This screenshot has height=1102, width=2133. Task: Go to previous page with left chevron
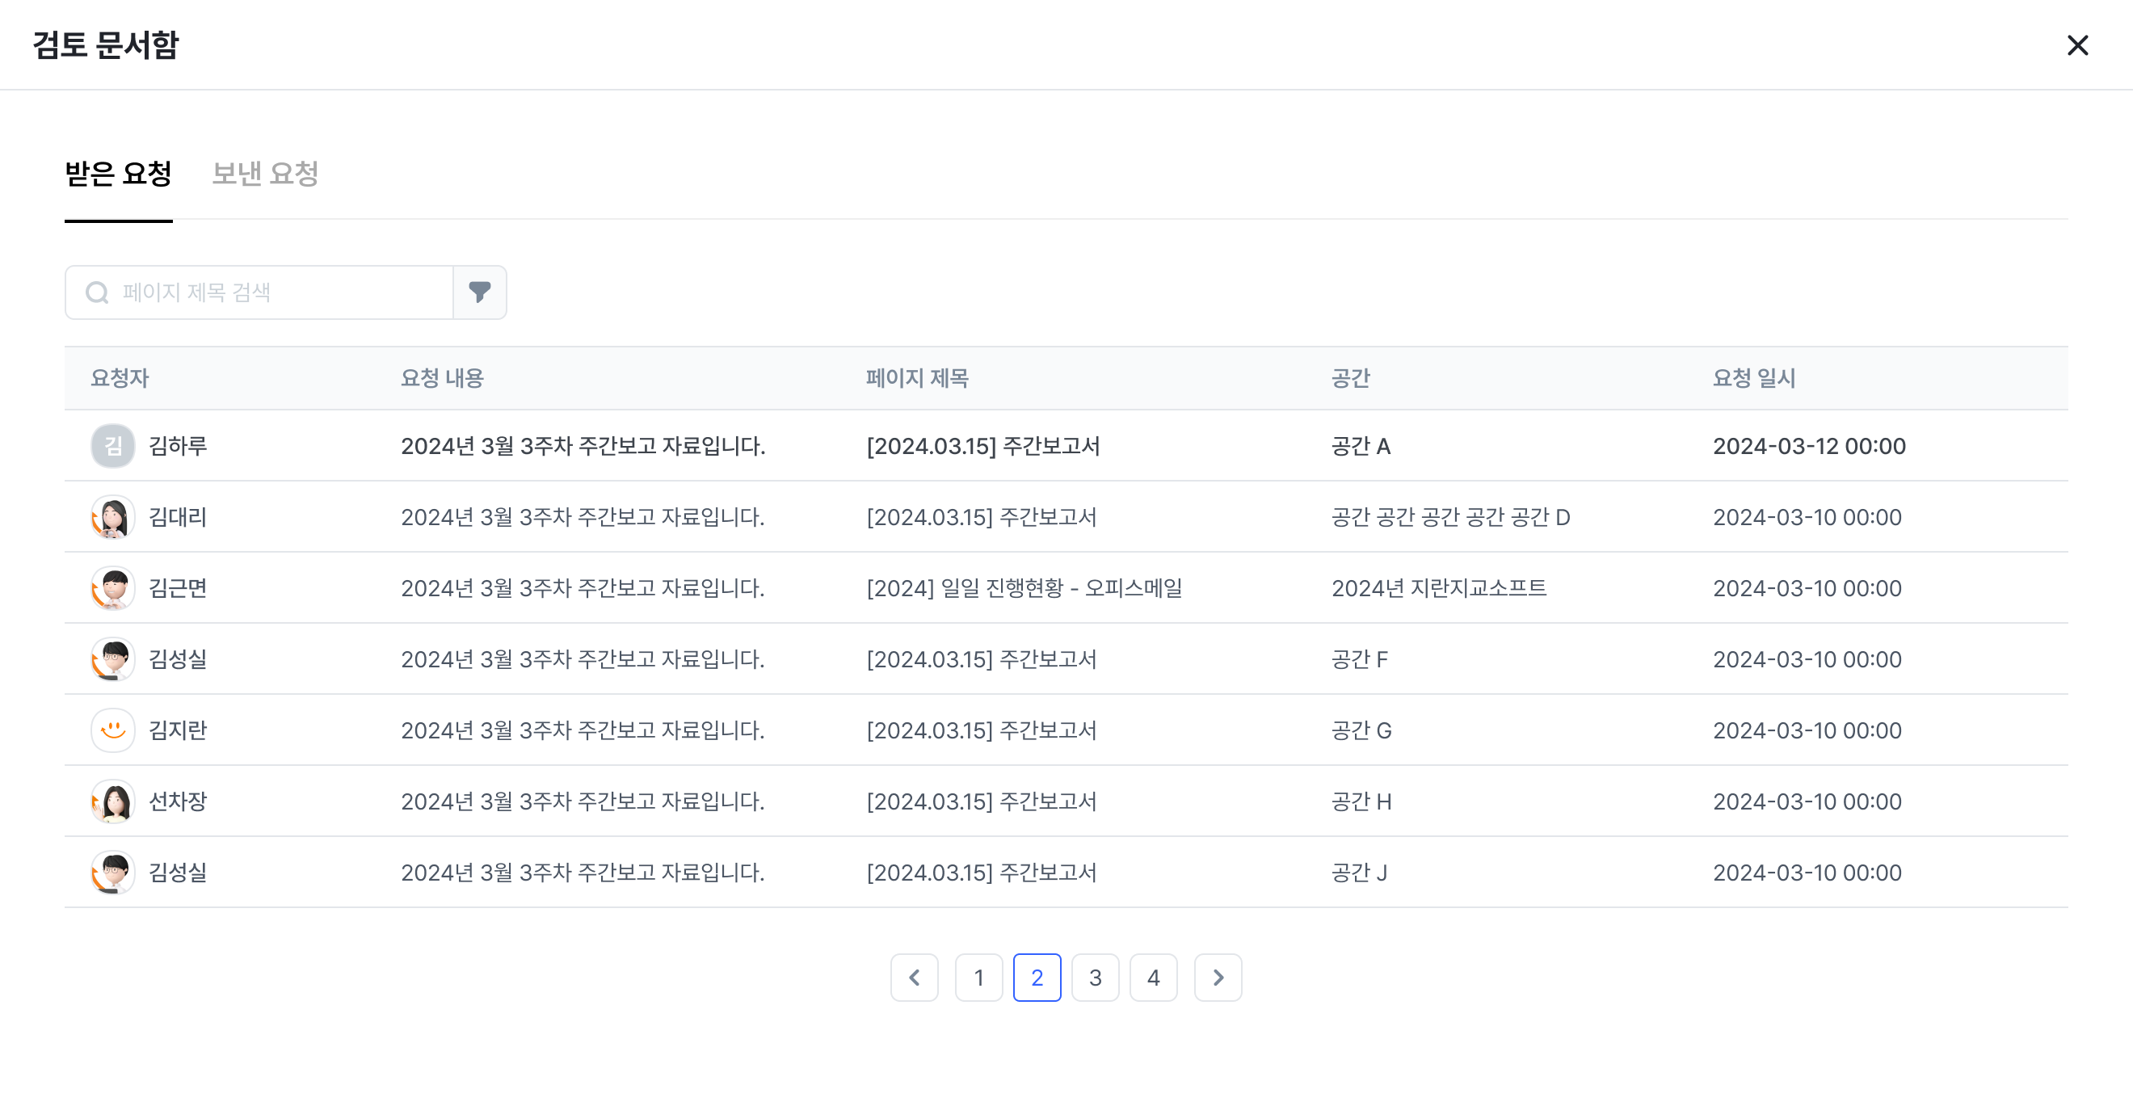[x=914, y=978]
